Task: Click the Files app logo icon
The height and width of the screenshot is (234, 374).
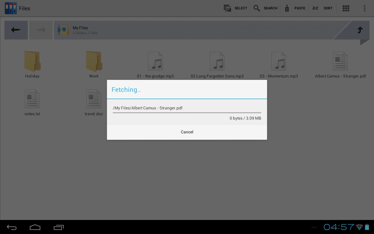Action: [x=11, y=8]
